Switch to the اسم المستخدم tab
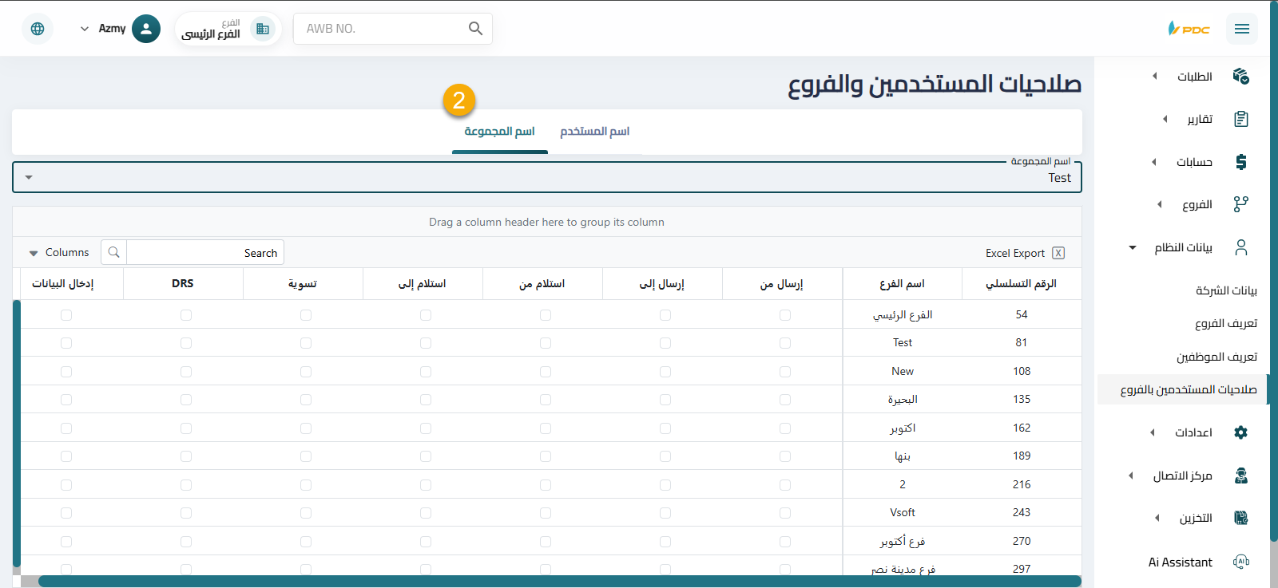1278x588 pixels. (594, 132)
